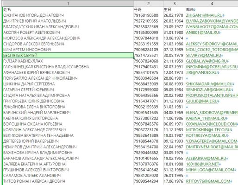Open the email 180188@UKR.NET
The image size is (238, 185).
203,164
